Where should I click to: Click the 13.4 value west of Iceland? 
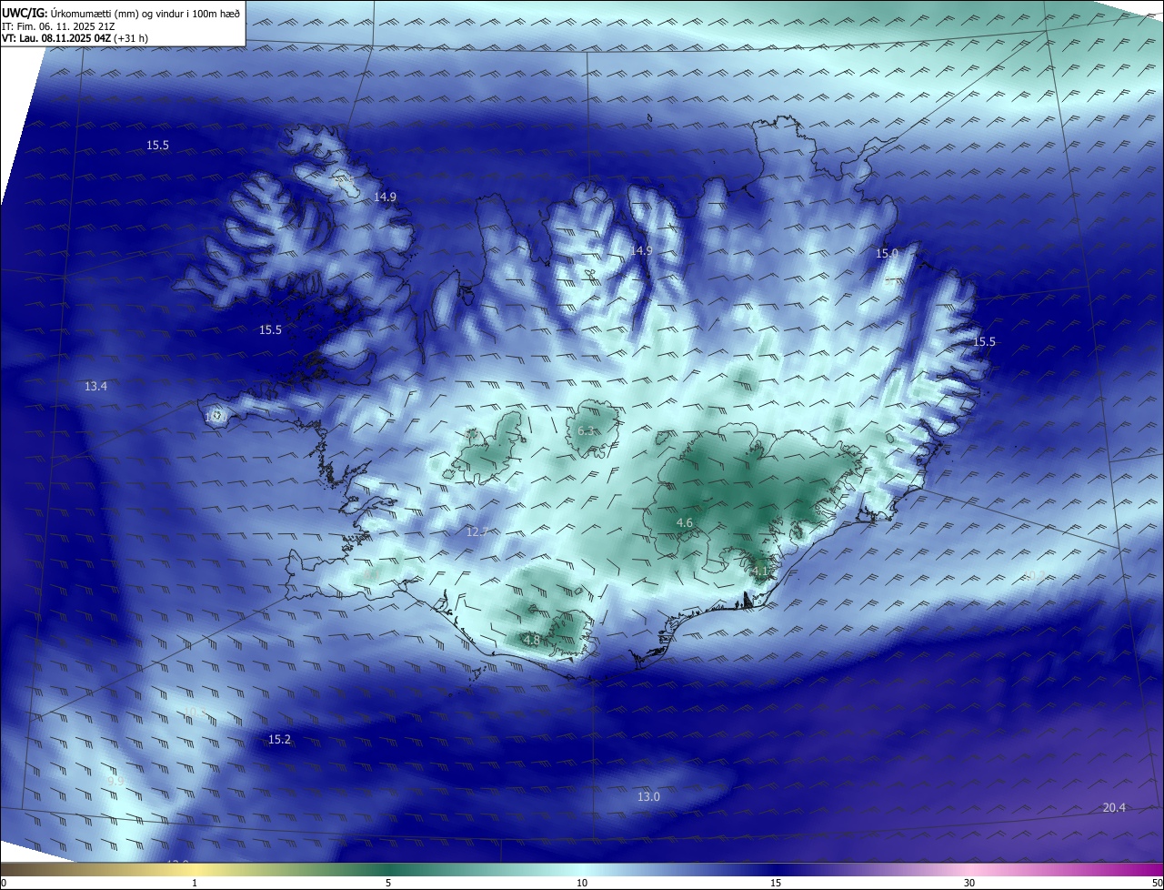pos(95,387)
